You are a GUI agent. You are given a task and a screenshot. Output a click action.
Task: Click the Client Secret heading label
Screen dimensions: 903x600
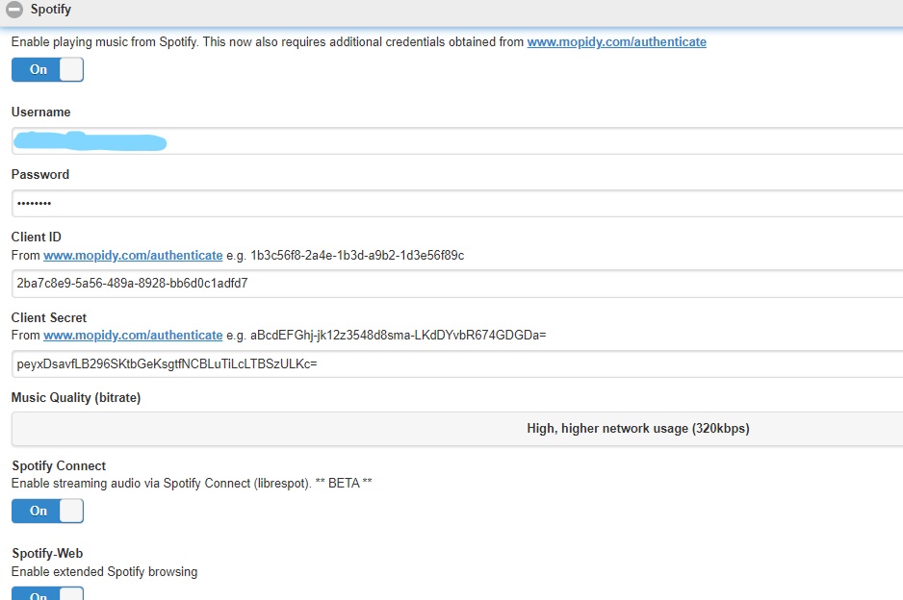pos(49,317)
